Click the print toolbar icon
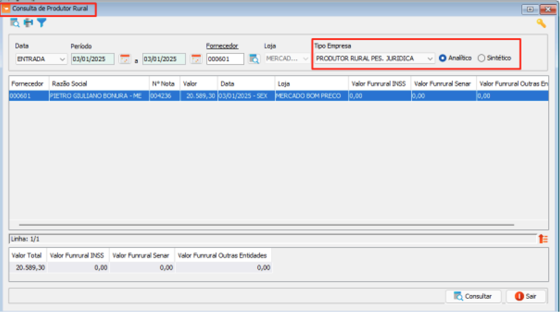The image size is (560, 312). (x=28, y=23)
